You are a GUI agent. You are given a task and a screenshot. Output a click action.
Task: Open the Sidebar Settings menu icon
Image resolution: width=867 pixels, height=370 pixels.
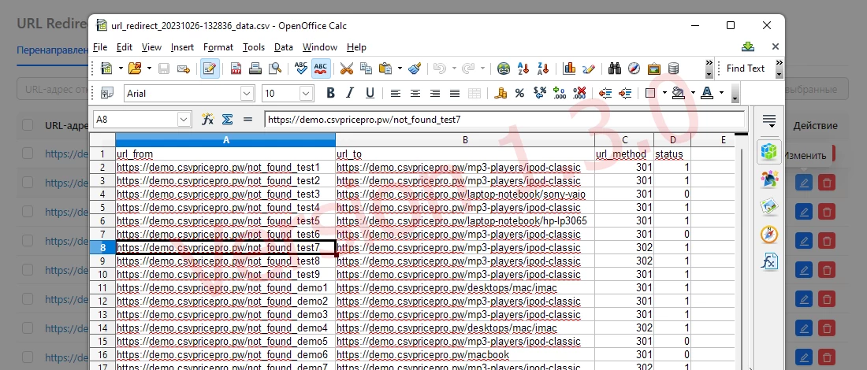(x=769, y=121)
